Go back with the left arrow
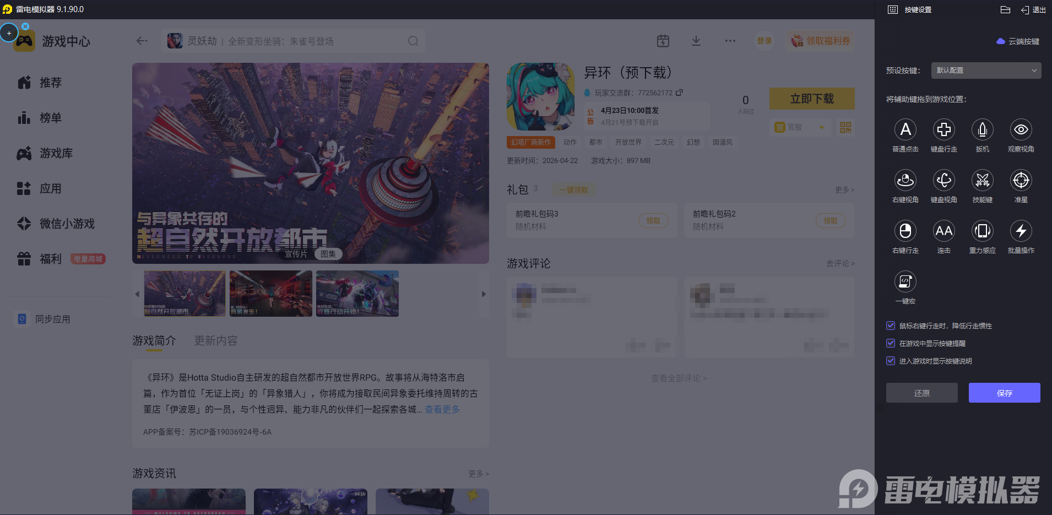This screenshot has width=1052, height=515. (142, 41)
